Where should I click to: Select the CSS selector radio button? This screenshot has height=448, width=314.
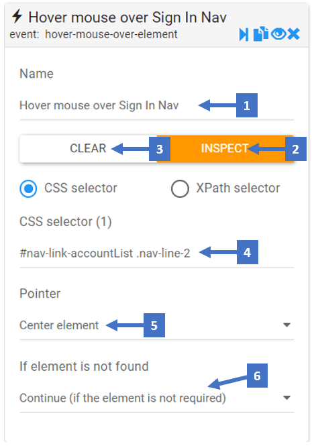pyautogui.click(x=28, y=188)
